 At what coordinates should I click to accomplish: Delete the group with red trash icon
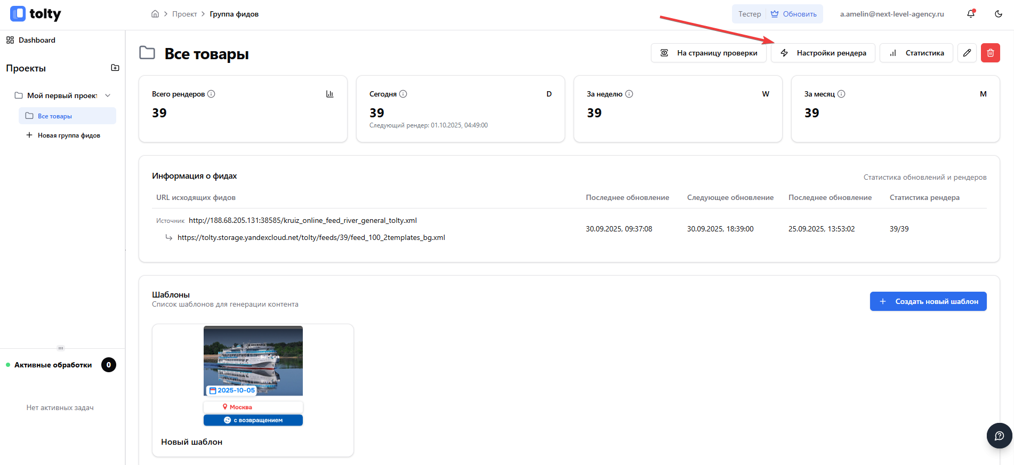point(991,53)
